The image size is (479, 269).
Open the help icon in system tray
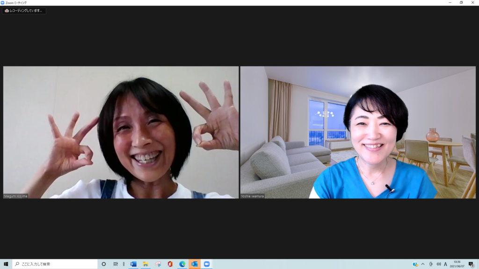pyautogui.click(x=415, y=264)
